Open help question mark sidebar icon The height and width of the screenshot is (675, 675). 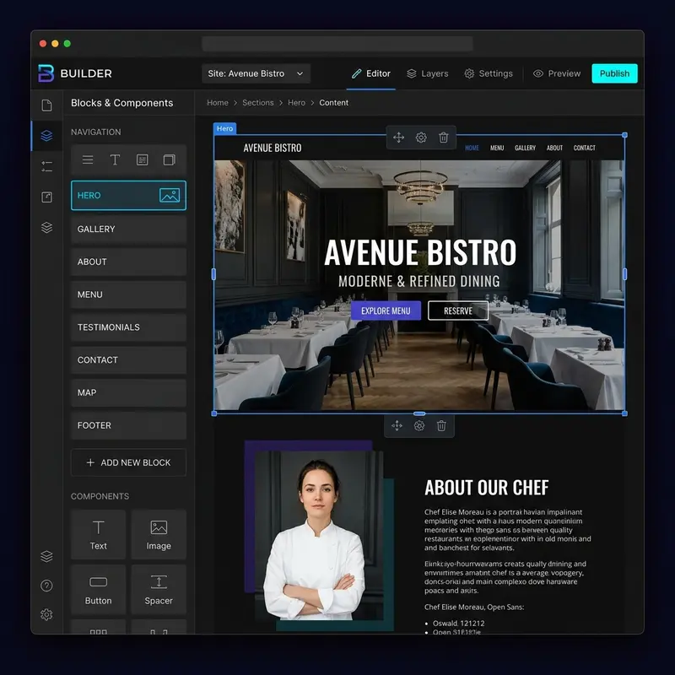(46, 586)
